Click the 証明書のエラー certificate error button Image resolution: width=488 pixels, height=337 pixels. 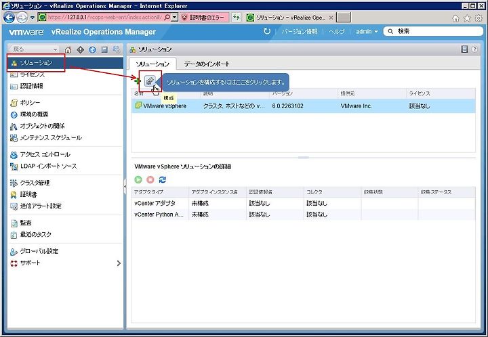tap(204, 18)
